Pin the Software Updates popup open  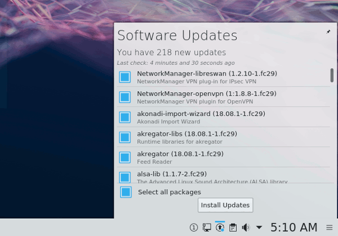(328, 32)
